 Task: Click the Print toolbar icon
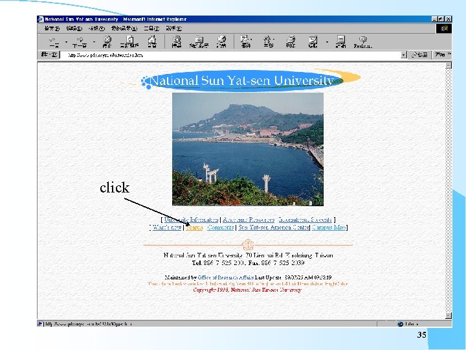point(291,41)
